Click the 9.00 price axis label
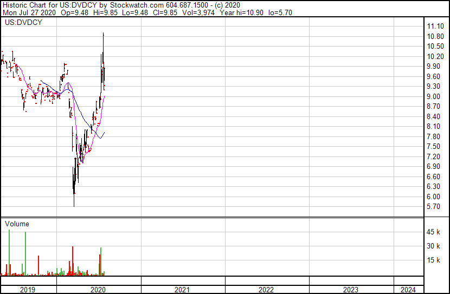The width and height of the screenshot is (450, 294). coord(433,96)
